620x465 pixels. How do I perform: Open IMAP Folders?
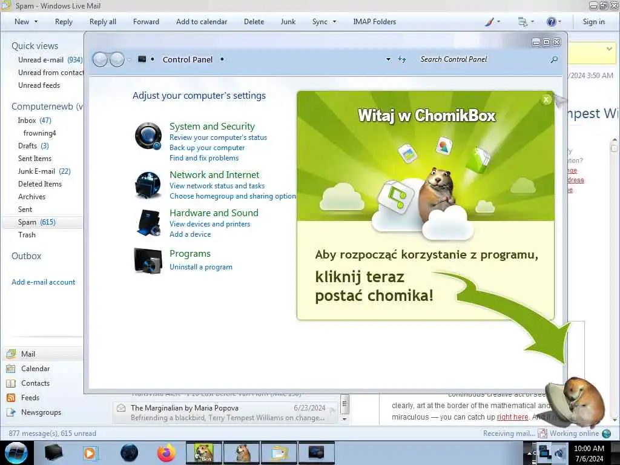pos(374,22)
